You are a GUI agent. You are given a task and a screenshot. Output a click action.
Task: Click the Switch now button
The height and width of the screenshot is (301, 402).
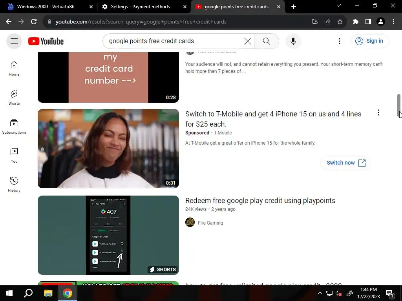345,163
